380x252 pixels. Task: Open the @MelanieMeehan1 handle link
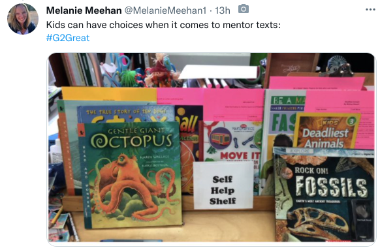(166, 10)
